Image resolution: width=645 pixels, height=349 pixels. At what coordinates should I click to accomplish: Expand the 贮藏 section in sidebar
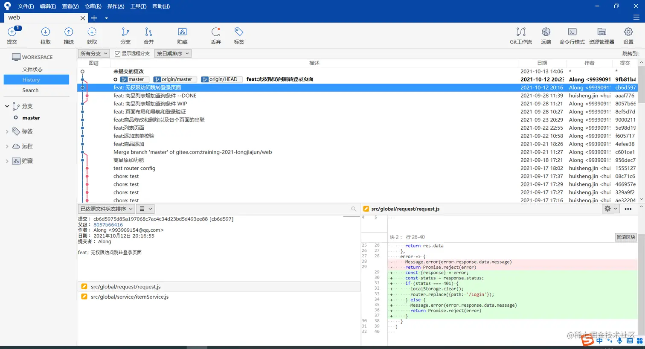pyautogui.click(x=7, y=161)
